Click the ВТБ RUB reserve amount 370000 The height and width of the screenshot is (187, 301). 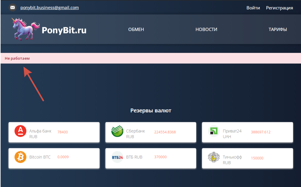tap(161, 157)
